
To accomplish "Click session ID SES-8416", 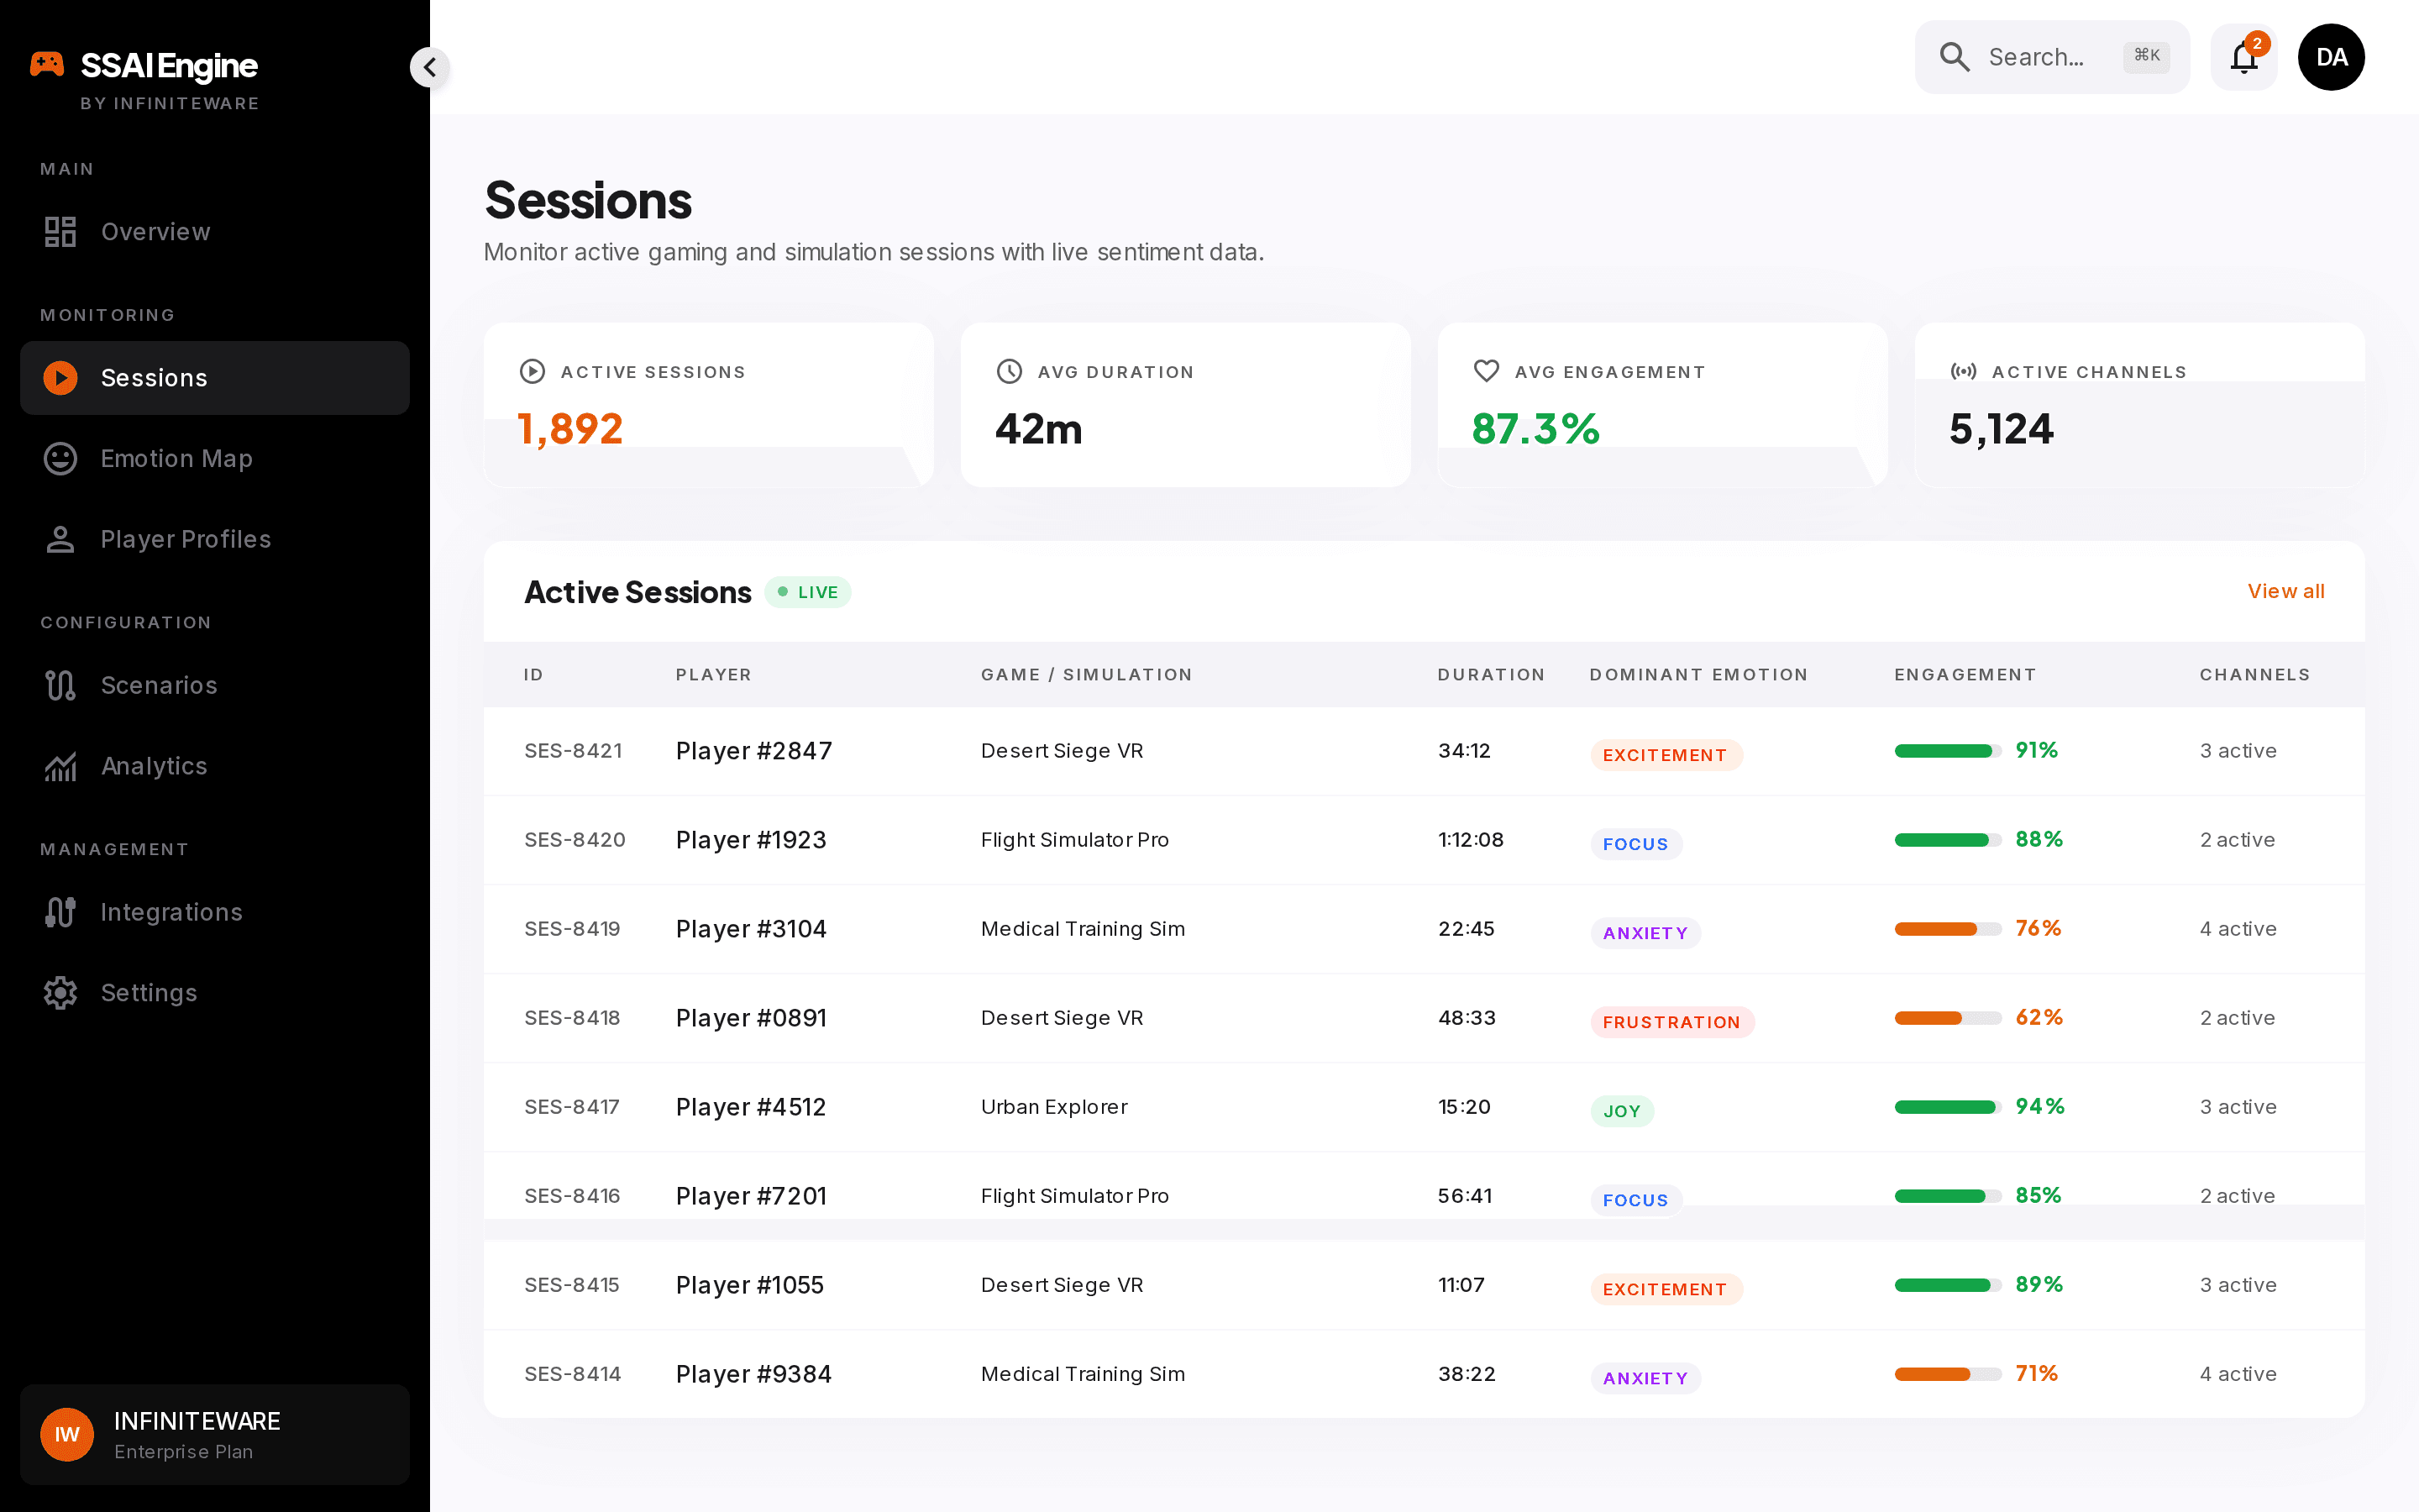I will (572, 1196).
